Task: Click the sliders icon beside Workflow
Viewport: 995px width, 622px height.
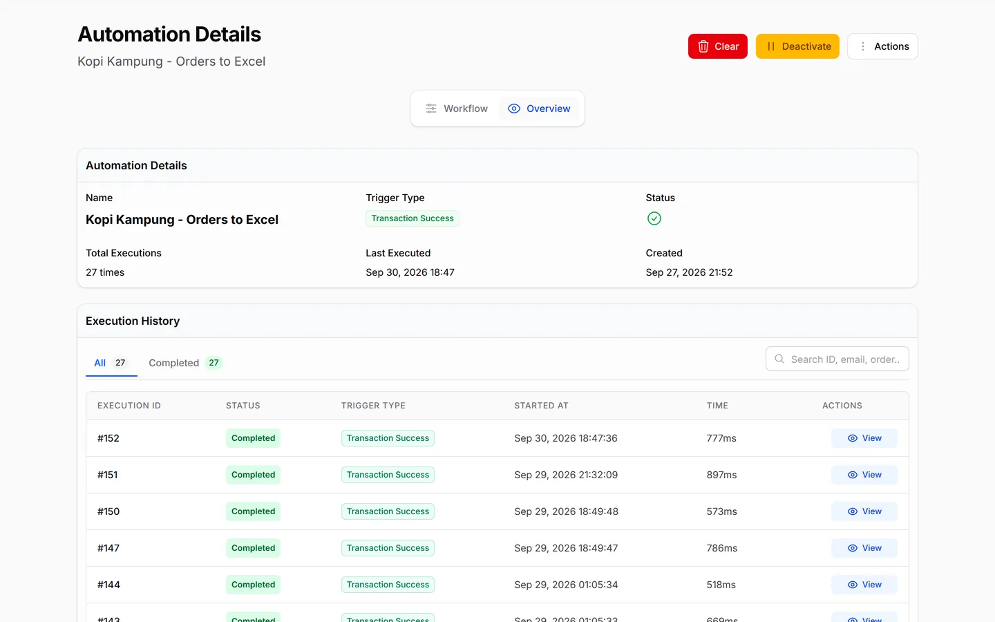Action: [x=431, y=109]
